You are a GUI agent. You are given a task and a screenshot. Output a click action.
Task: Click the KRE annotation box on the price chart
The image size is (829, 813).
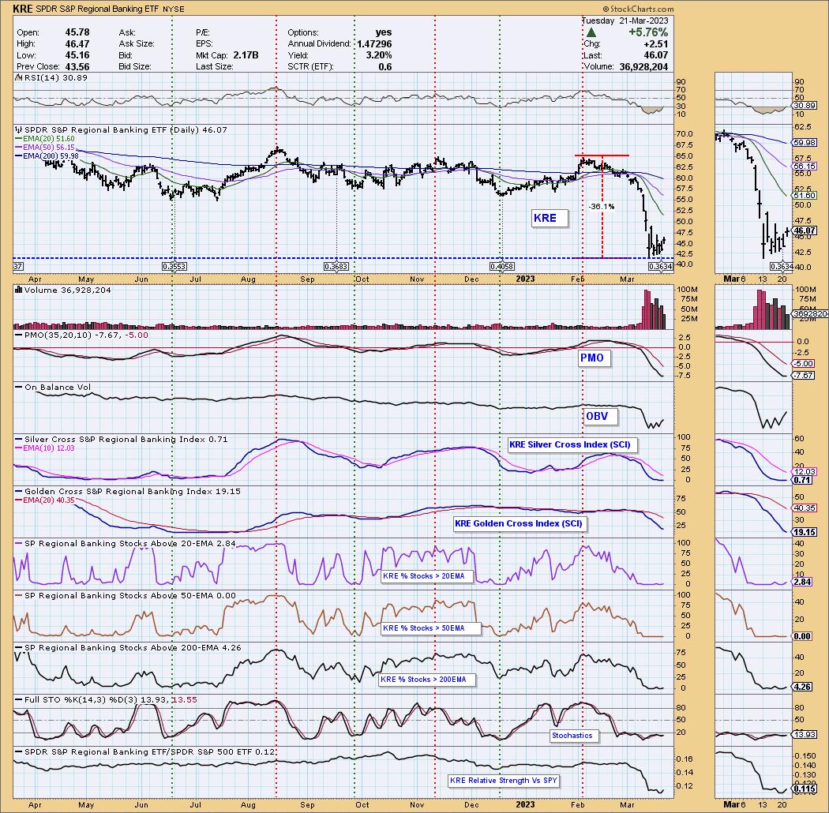(x=550, y=219)
